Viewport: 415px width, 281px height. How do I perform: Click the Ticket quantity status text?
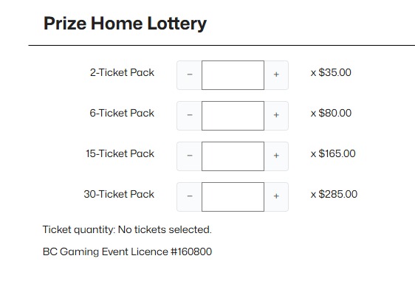[x=127, y=229]
